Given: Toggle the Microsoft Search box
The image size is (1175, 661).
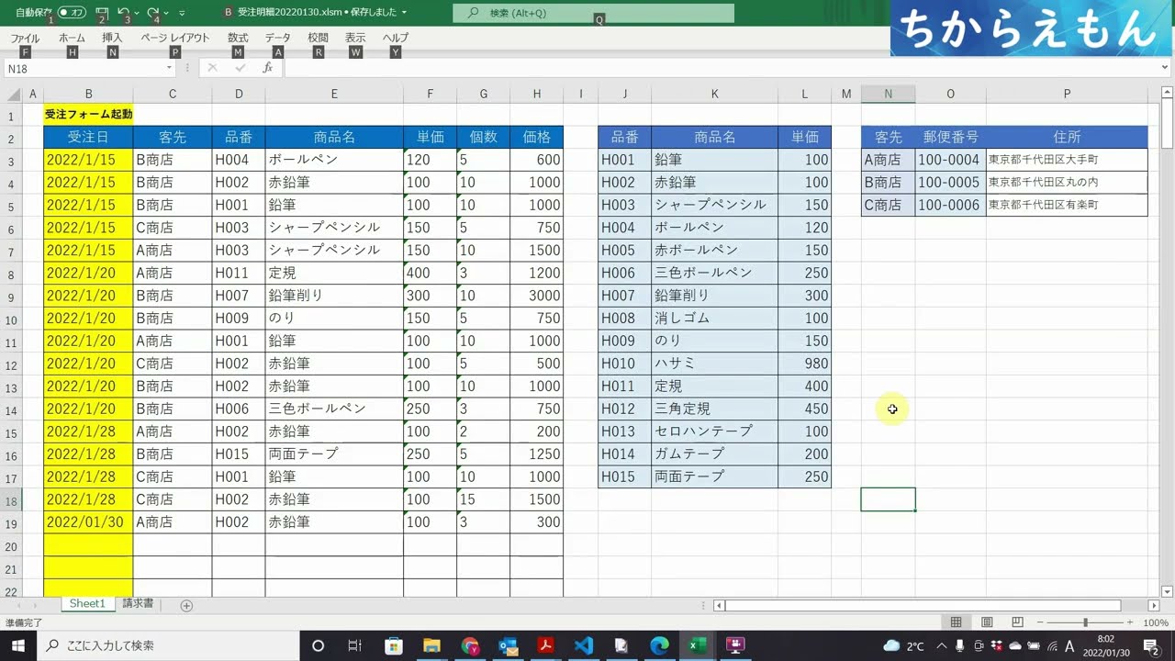Looking at the screenshot, I should [x=587, y=13].
